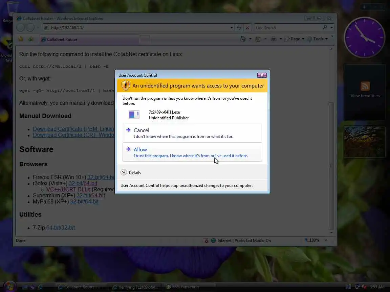Switch to Verifying 7z2409-x64 taskbar button
This screenshot has height=292, width=390.
coord(135,287)
